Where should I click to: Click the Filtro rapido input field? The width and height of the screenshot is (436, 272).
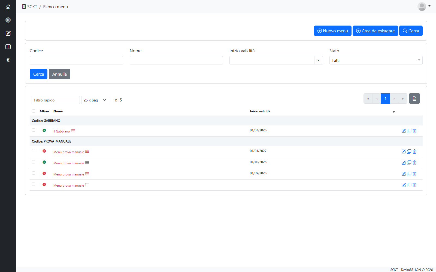56,100
